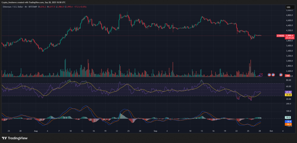Click the purple lightning event icon

[261, 75]
